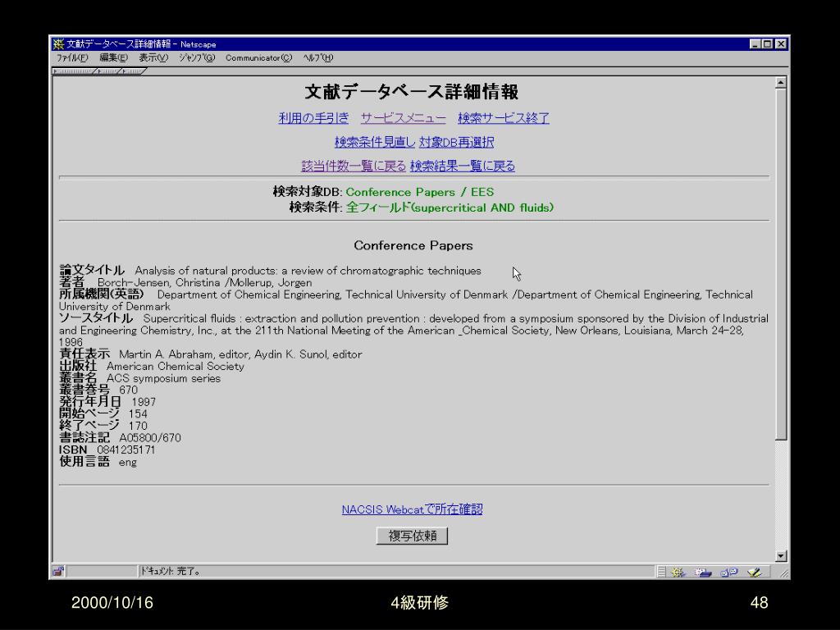Image resolution: width=840 pixels, height=630 pixels.
Task: Click the slide page number 48
Action: pos(759,603)
